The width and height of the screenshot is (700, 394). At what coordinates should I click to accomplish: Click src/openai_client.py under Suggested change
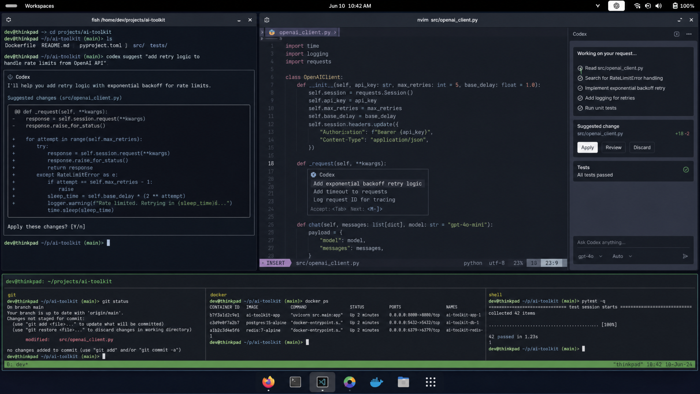[x=600, y=134]
